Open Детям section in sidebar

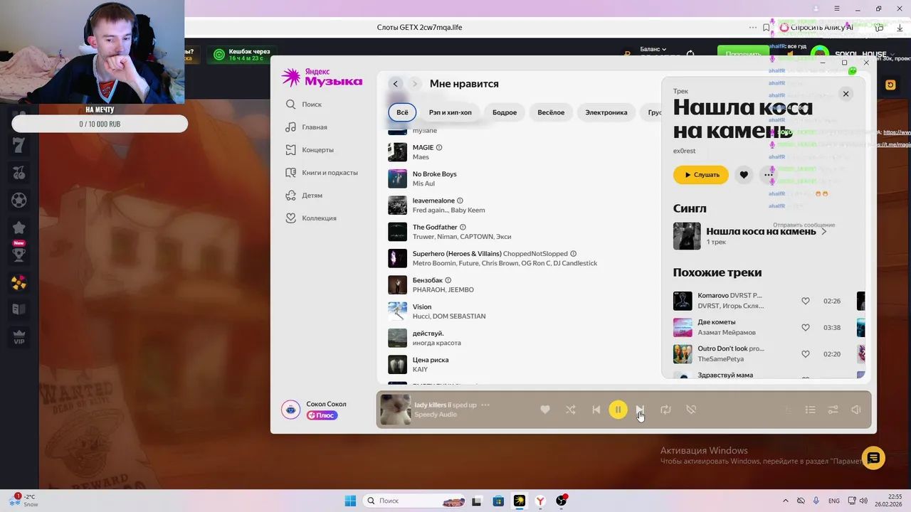click(x=304, y=196)
